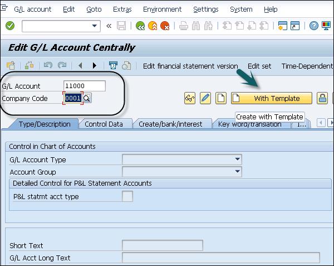Screen dimensions: 334x266
Task: Switch to the Type/Description tab
Action: (45, 124)
